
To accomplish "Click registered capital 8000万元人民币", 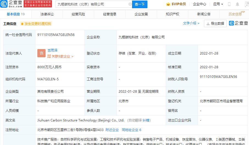I will pyautogui.click(x=49, y=67).
